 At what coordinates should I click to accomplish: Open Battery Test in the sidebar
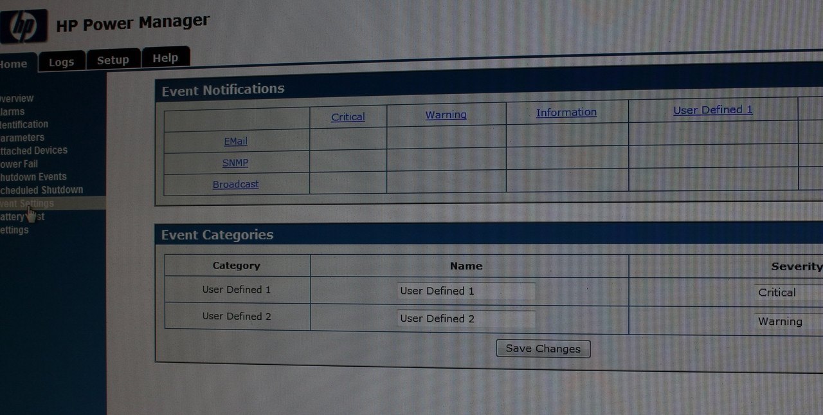(x=23, y=217)
